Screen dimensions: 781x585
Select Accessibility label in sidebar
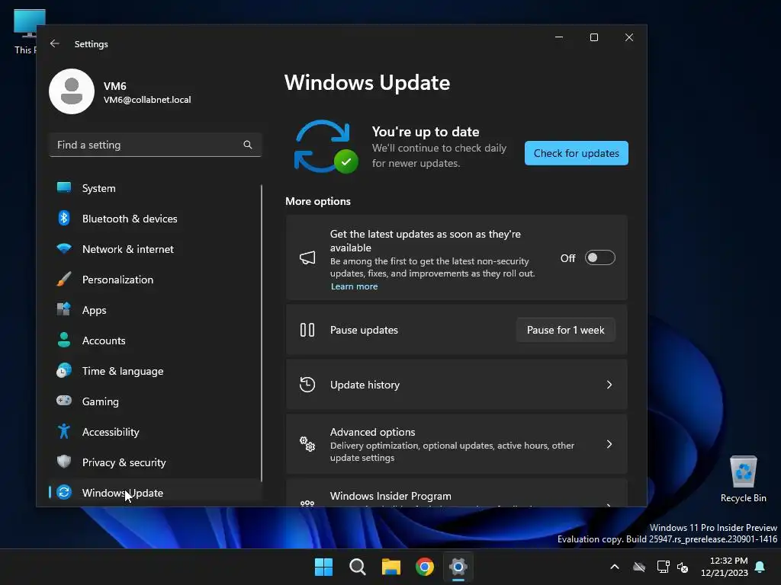pyautogui.click(x=111, y=432)
